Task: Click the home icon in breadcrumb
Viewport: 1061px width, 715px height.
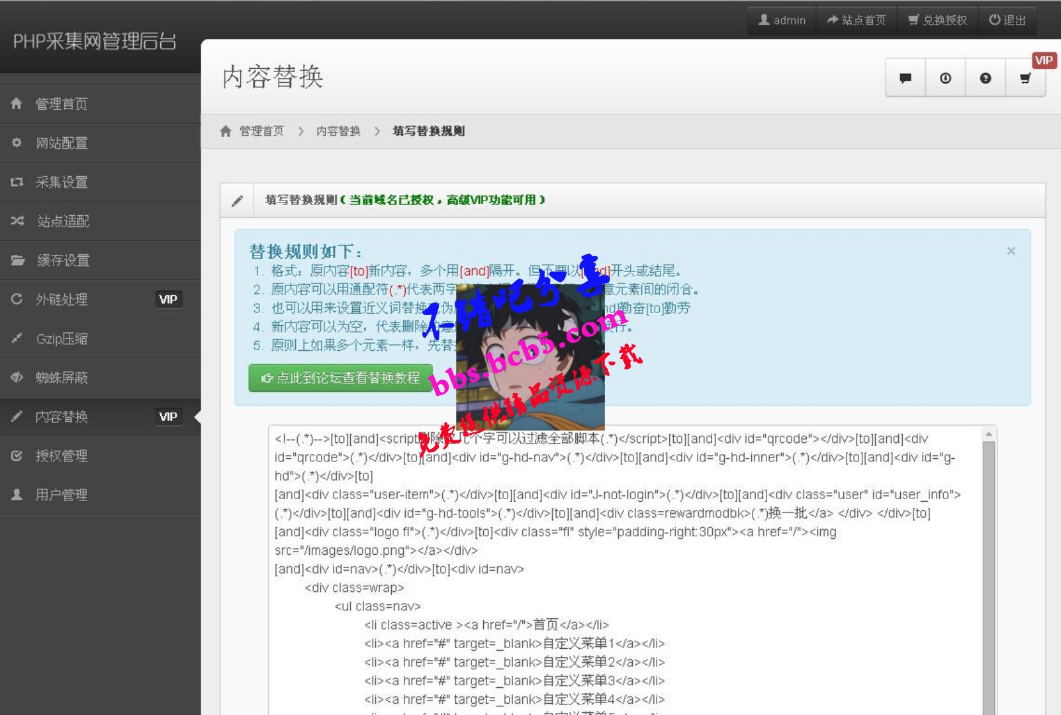Action: (x=226, y=131)
